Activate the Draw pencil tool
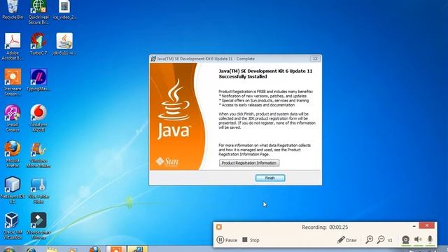The image size is (448, 252). coord(347,239)
